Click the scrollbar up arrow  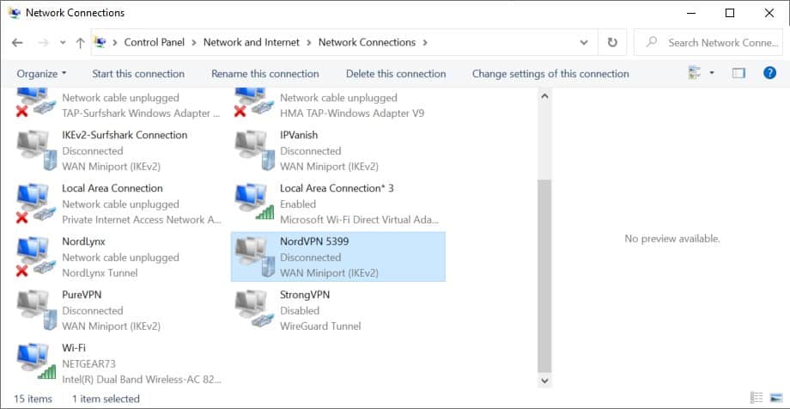click(x=544, y=95)
